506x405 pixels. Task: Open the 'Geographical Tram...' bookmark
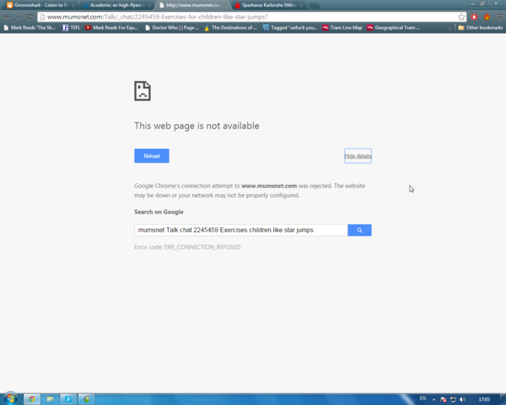point(393,28)
